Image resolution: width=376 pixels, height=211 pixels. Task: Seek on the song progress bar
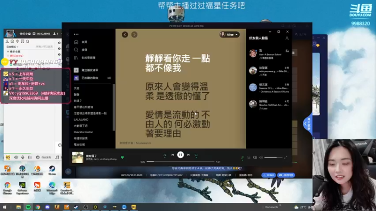[x=180, y=162]
